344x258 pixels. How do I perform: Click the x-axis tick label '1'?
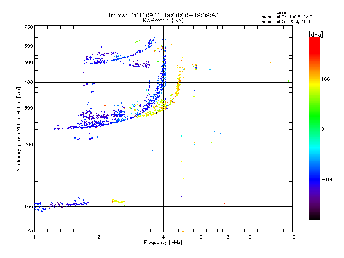pos(34,237)
